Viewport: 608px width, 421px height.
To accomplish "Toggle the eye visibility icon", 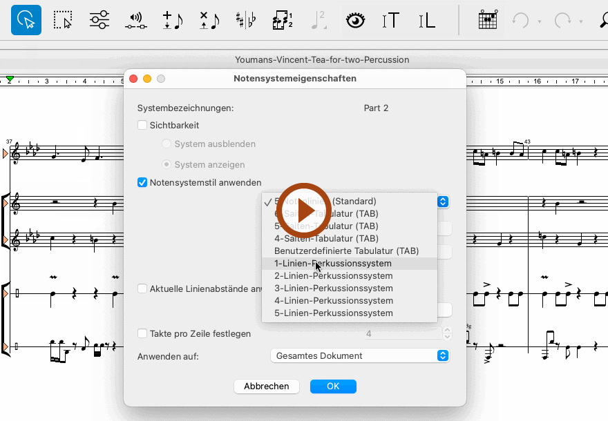I will tap(355, 21).
